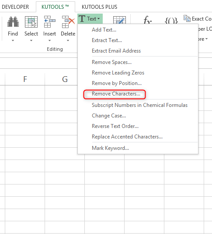Click the Exact Copy icon
The height and width of the screenshot is (234, 212).
coord(187,18)
